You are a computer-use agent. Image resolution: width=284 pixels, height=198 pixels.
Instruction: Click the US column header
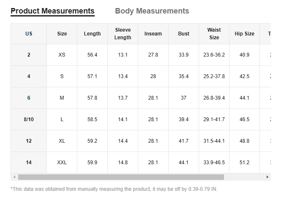tap(29, 34)
